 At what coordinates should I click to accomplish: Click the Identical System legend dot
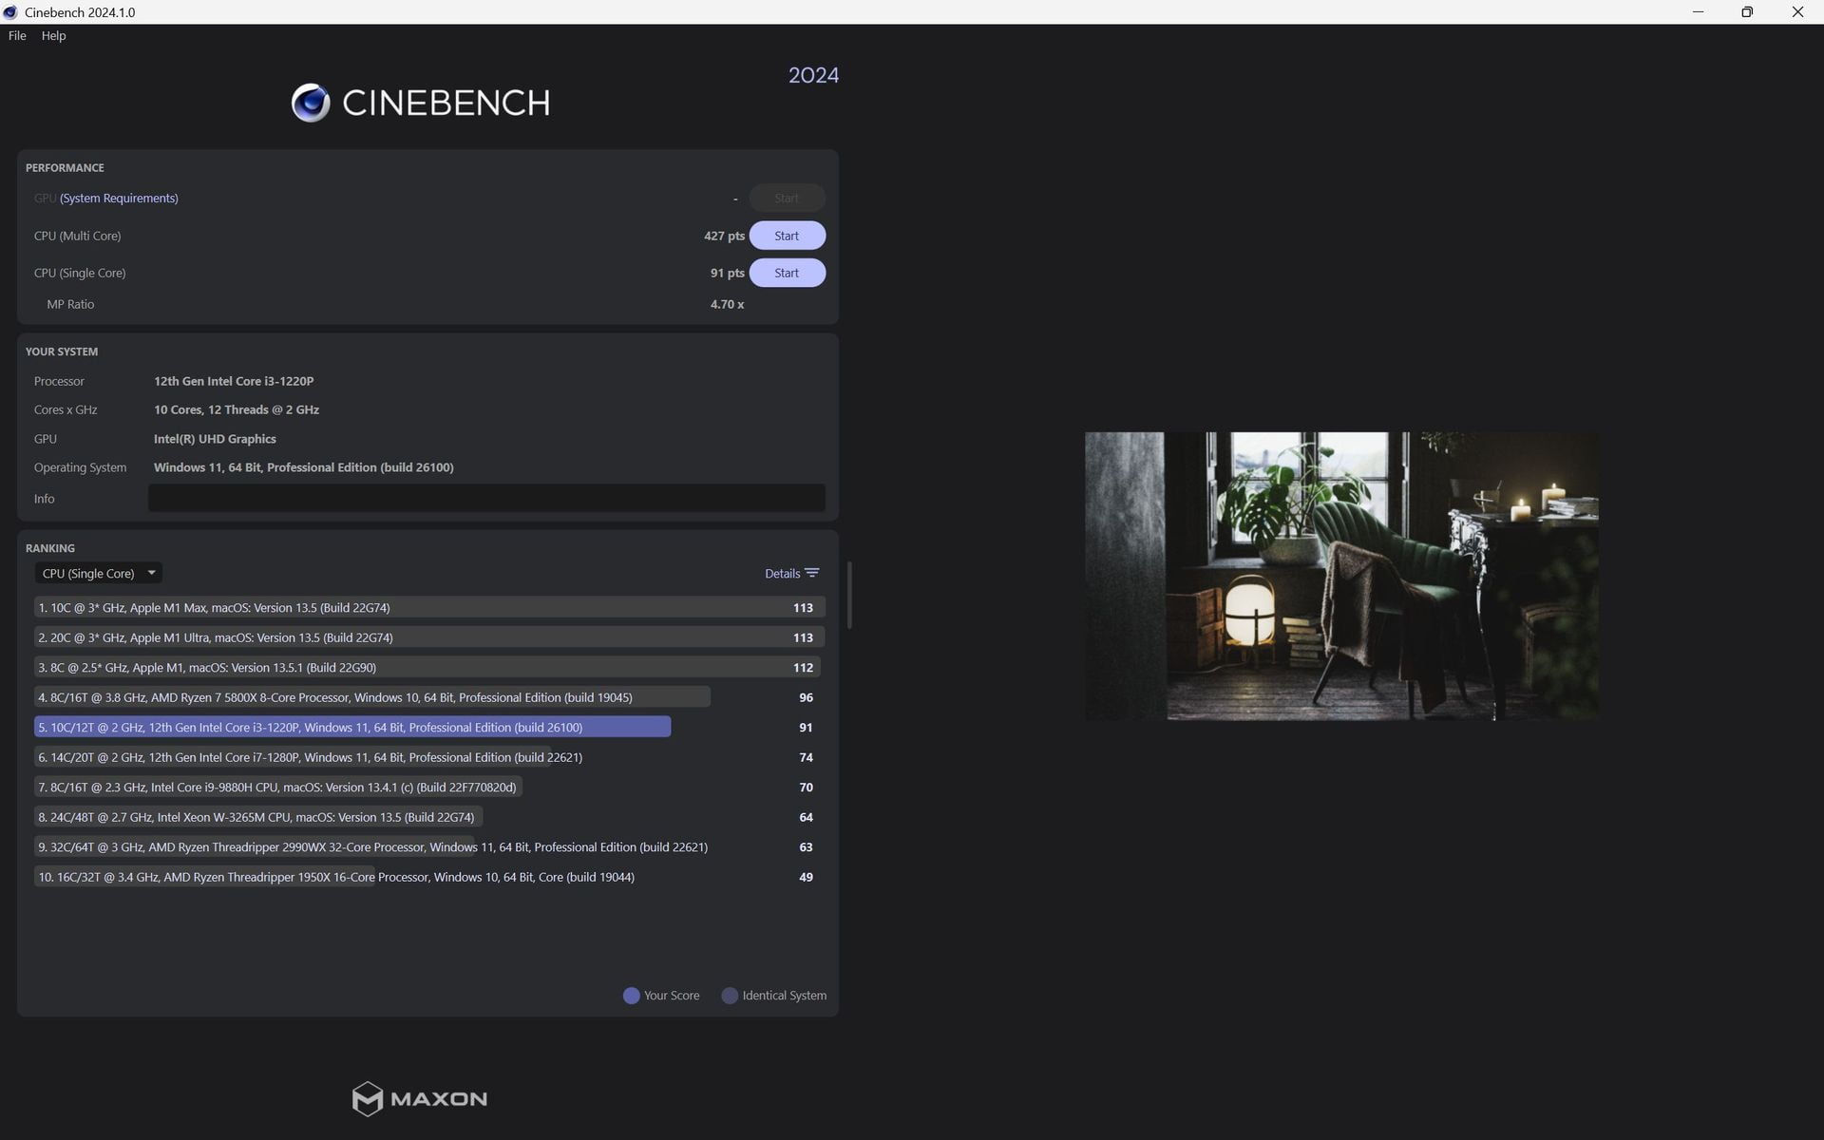point(730,996)
